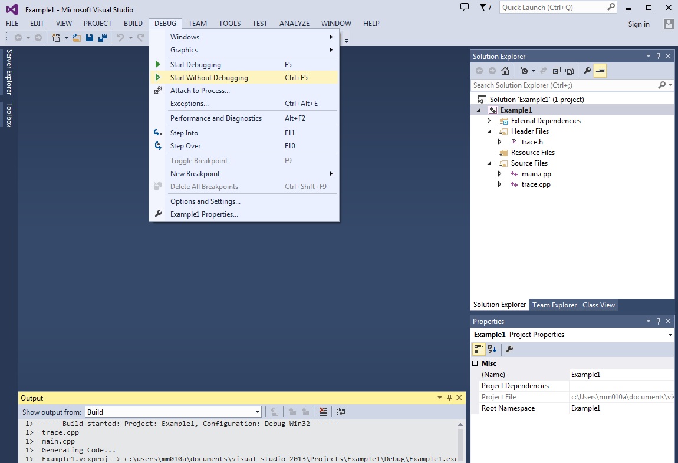
Task: Click Collapse All in Solution Explorer
Action: coord(557,71)
